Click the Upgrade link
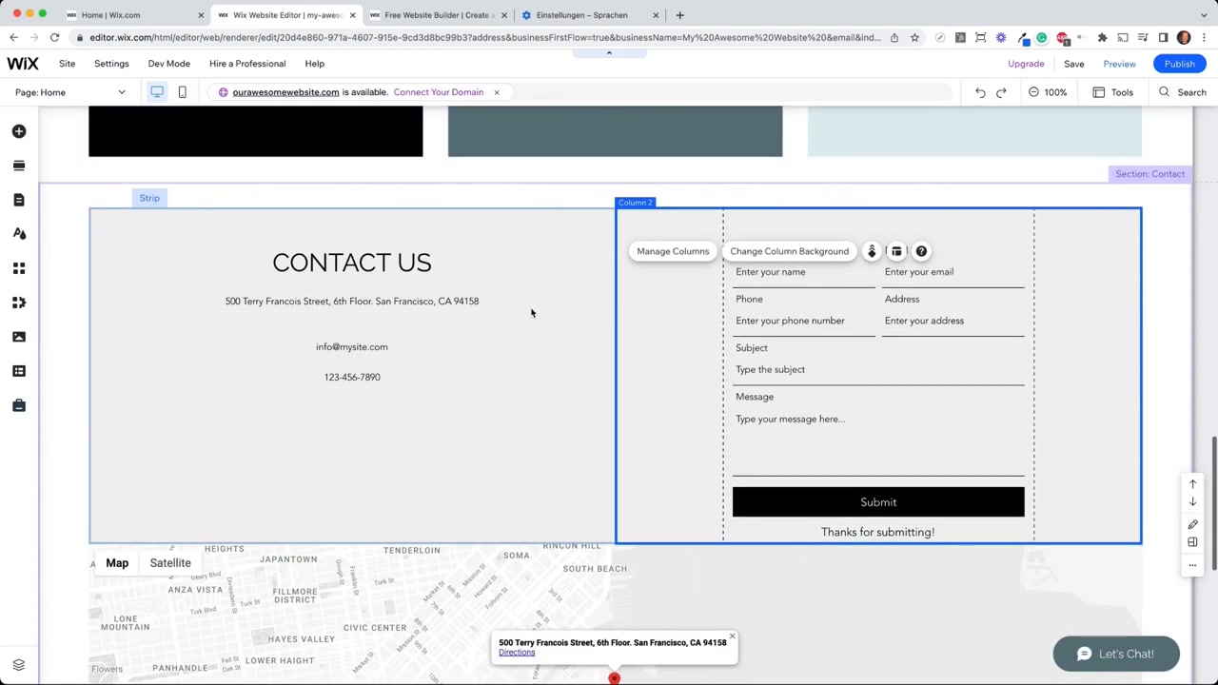 coord(1026,64)
